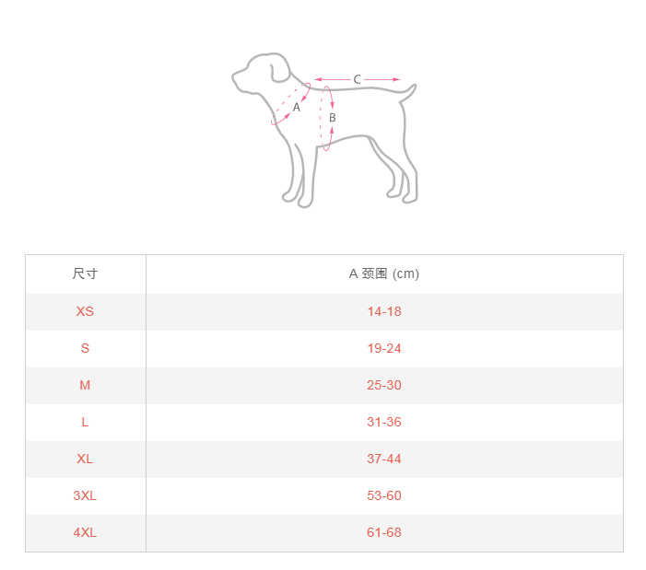Viewport: 646px width, 570px height.
Task: Select the 4XL size cell
Action: (x=85, y=532)
